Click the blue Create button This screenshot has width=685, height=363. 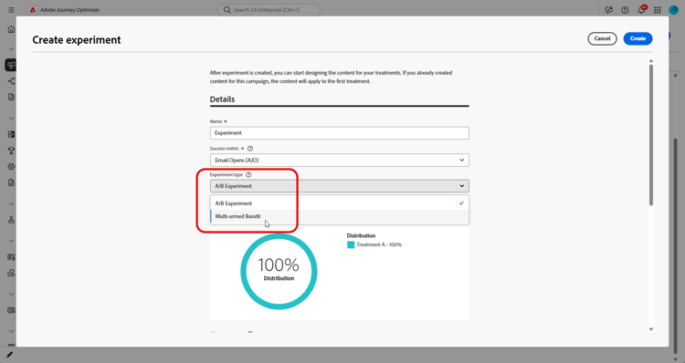coord(638,38)
